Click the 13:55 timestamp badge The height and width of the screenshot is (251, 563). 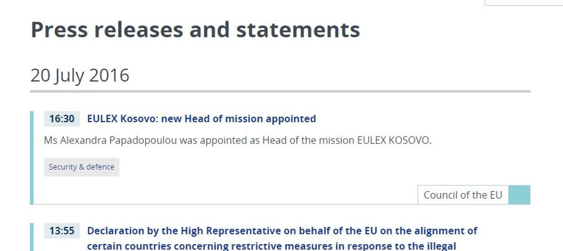[61, 231]
